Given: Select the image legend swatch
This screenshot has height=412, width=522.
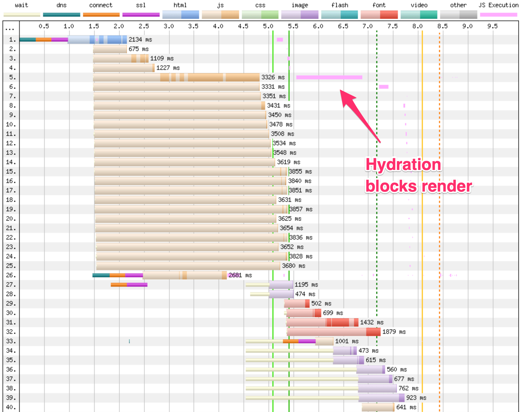Looking at the screenshot, I should (x=300, y=15).
